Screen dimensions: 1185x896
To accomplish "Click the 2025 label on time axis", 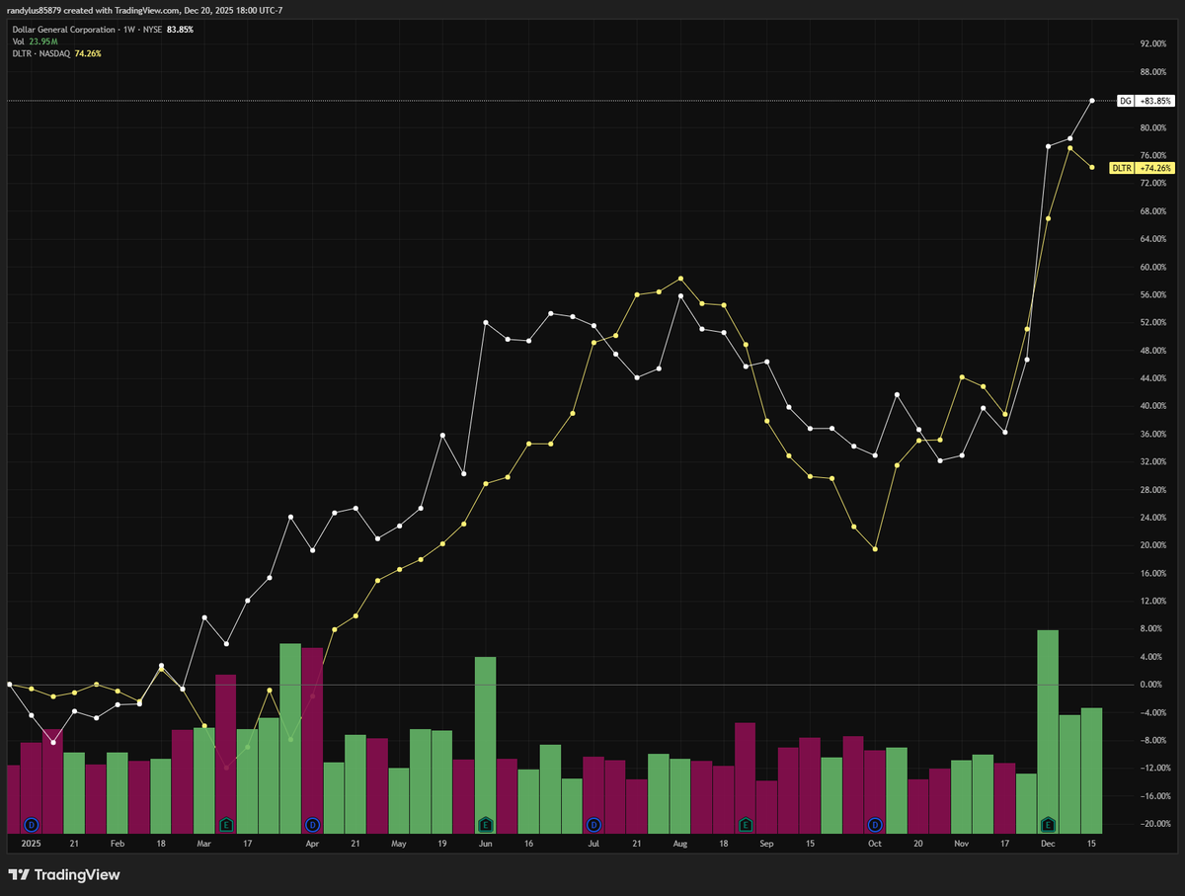I will click(x=31, y=845).
